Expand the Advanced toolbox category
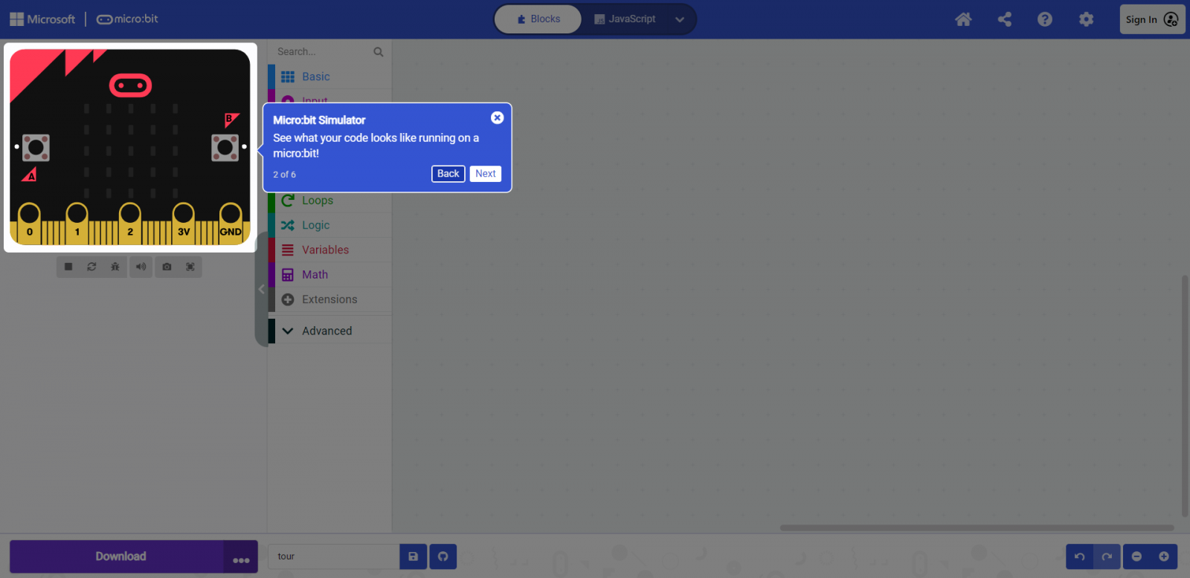Screen dimensions: 1190x578 327,331
